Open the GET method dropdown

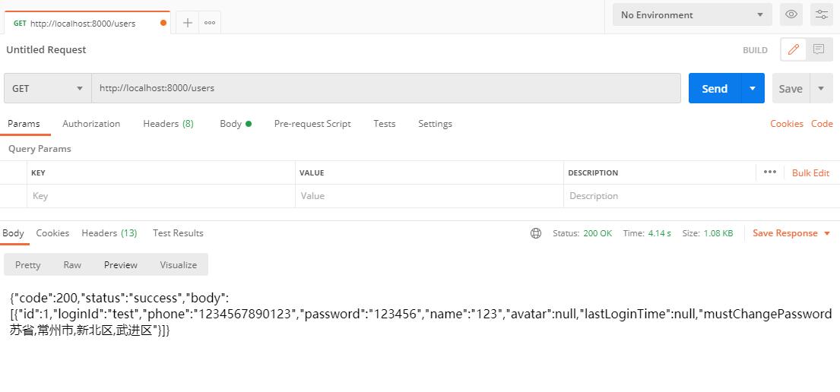(47, 88)
